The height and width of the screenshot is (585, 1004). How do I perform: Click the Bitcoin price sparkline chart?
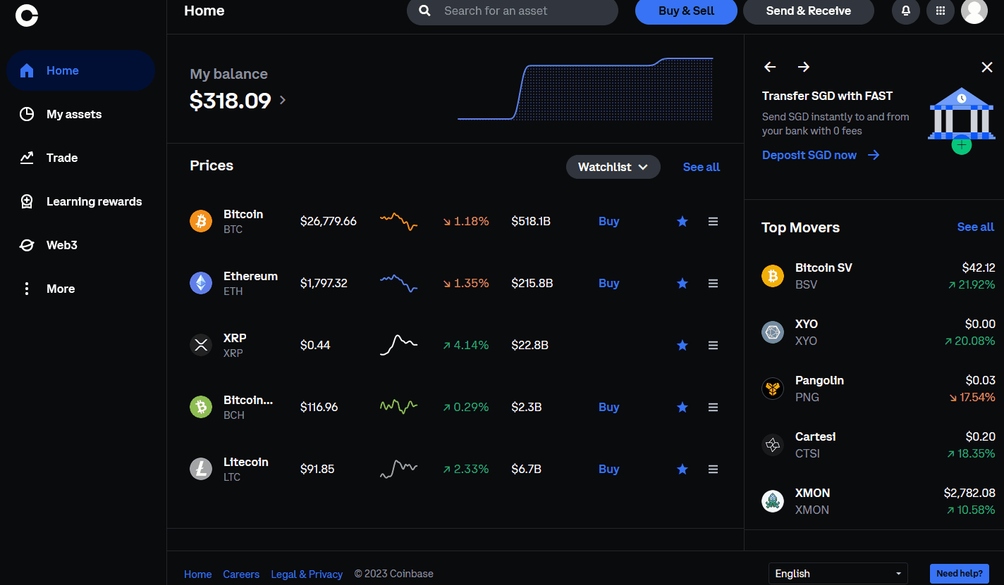[x=398, y=221]
